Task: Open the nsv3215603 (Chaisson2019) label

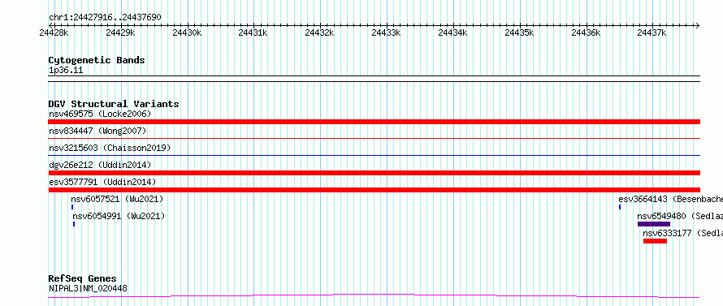Action: [x=110, y=148]
